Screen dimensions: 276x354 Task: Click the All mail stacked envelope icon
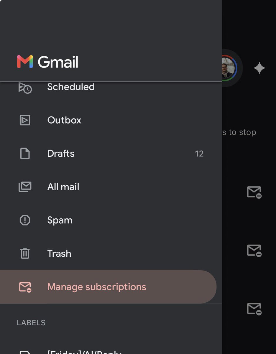tap(25, 187)
